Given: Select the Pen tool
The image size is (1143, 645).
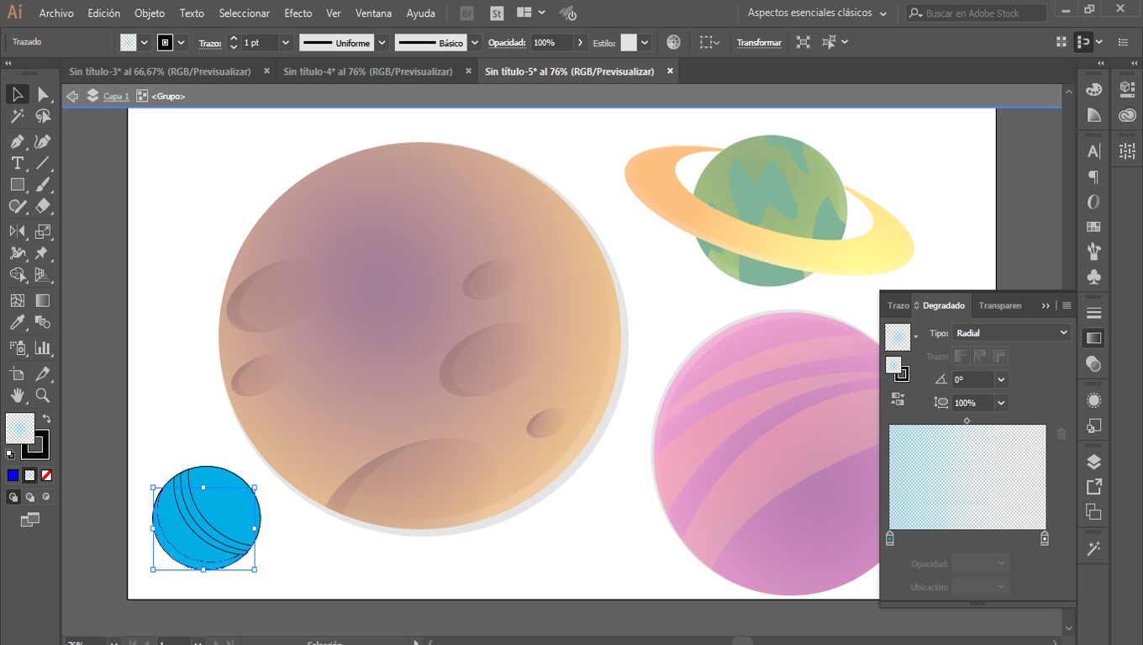Looking at the screenshot, I should point(17,141).
